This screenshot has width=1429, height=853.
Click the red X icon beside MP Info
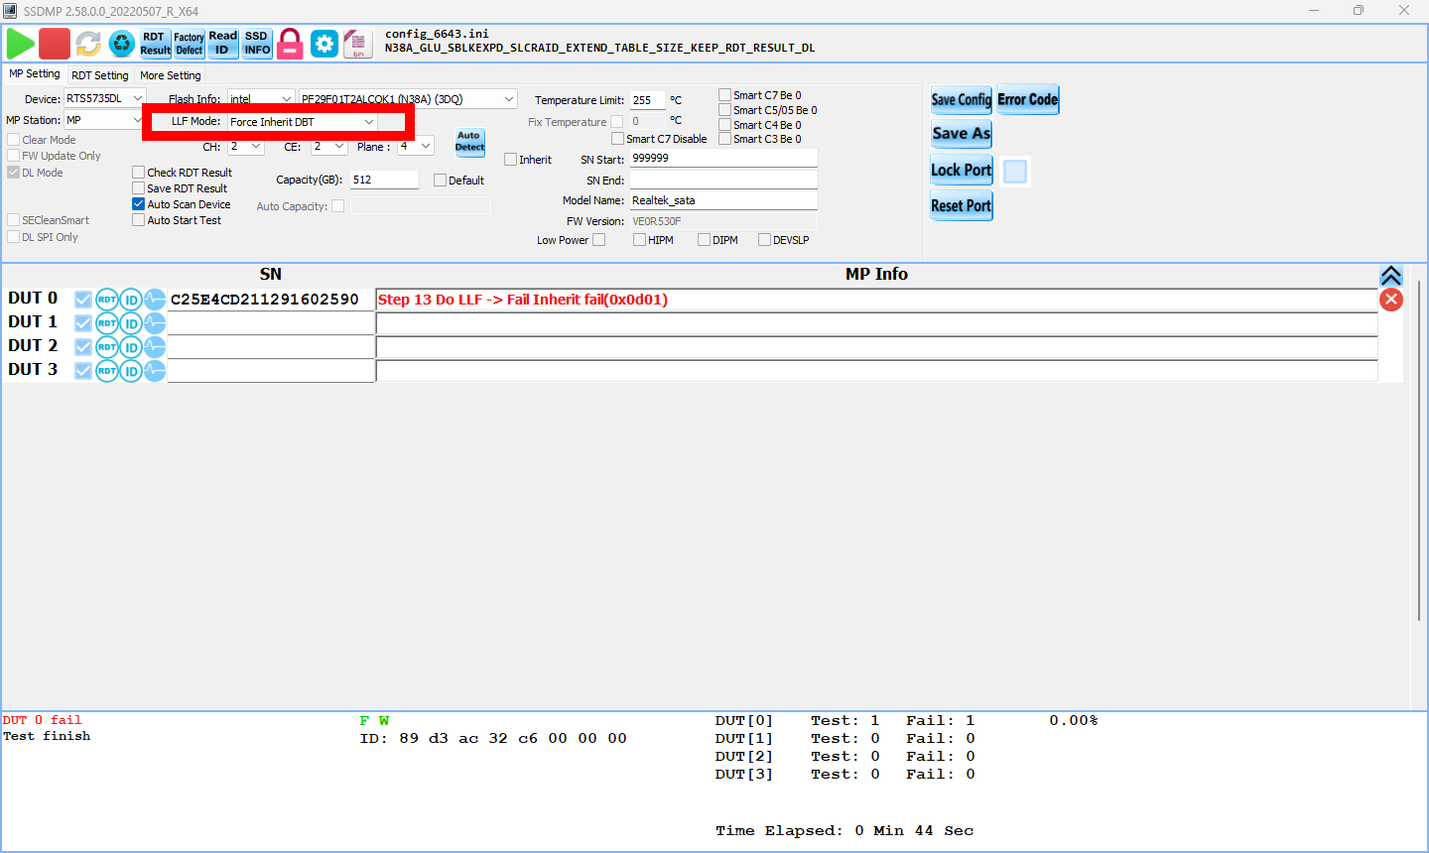coord(1391,300)
